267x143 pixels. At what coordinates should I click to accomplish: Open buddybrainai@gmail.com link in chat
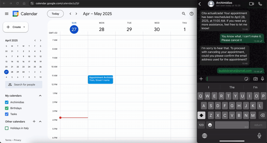[x=235, y=71]
